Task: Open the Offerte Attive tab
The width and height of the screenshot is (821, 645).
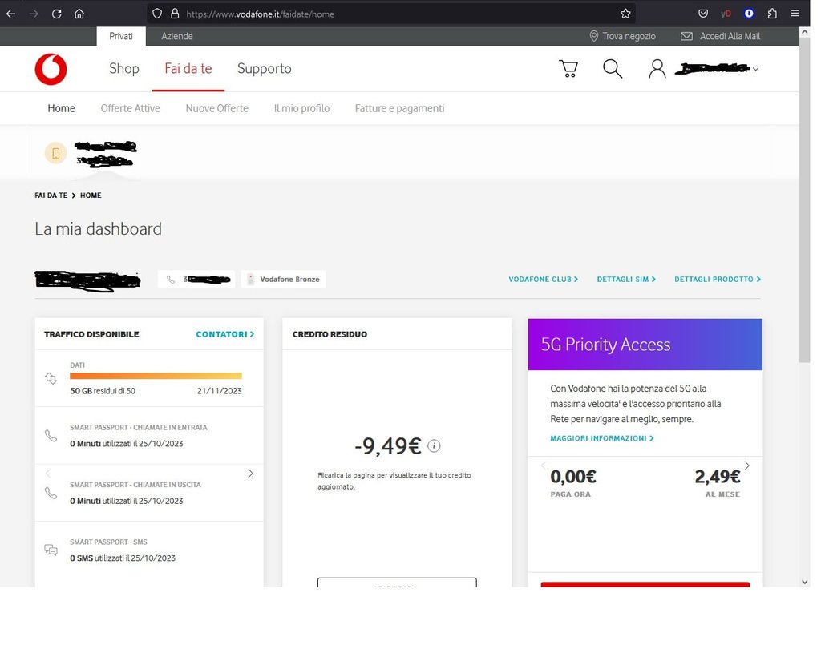Action: click(x=130, y=108)
